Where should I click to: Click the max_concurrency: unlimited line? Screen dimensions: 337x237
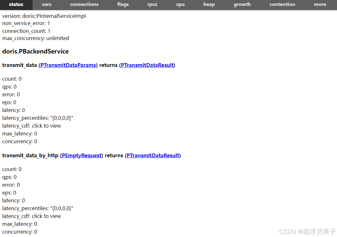click(36, 38)
